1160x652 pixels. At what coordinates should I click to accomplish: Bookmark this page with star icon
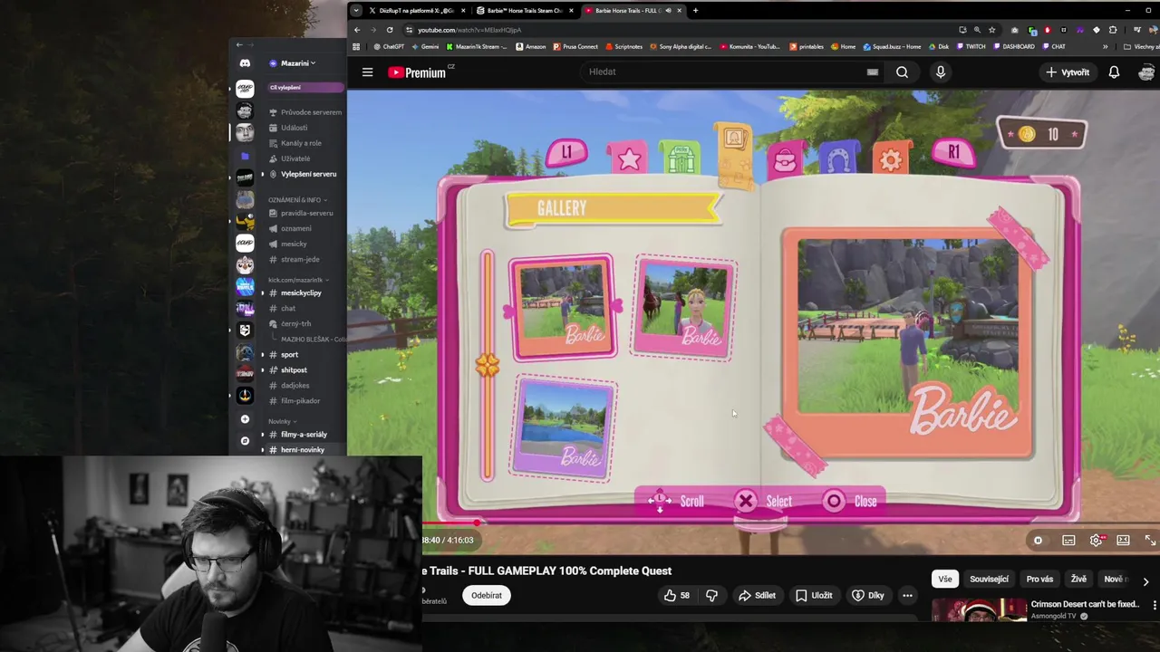point(991,30)
